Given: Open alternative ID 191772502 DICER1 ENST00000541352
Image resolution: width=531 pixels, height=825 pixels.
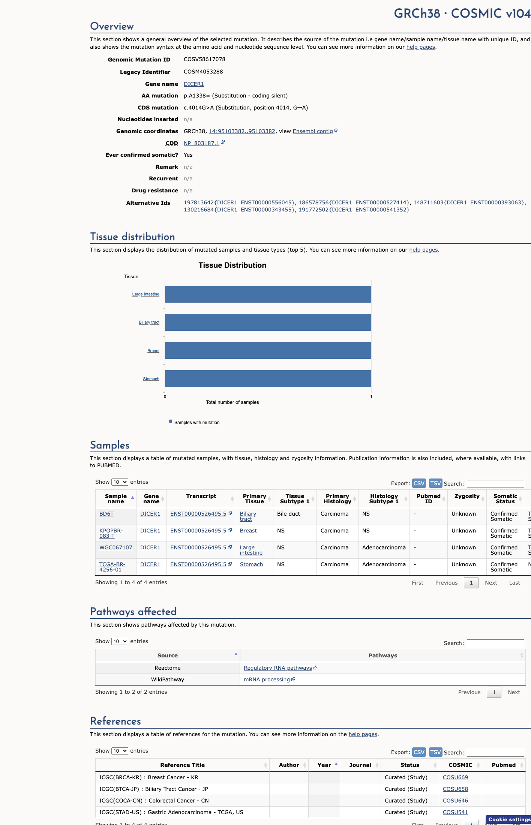Looking at the screenshot, I should pos(354,210).
